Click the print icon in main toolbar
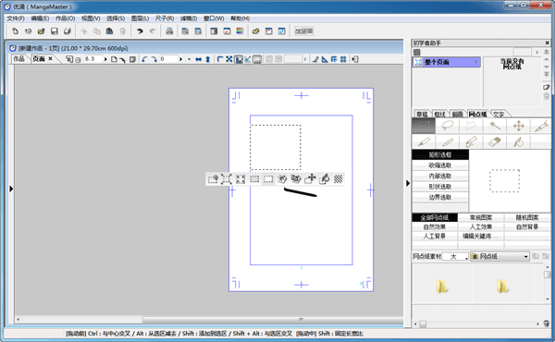The image size is (555, 342). pos(169,31)
